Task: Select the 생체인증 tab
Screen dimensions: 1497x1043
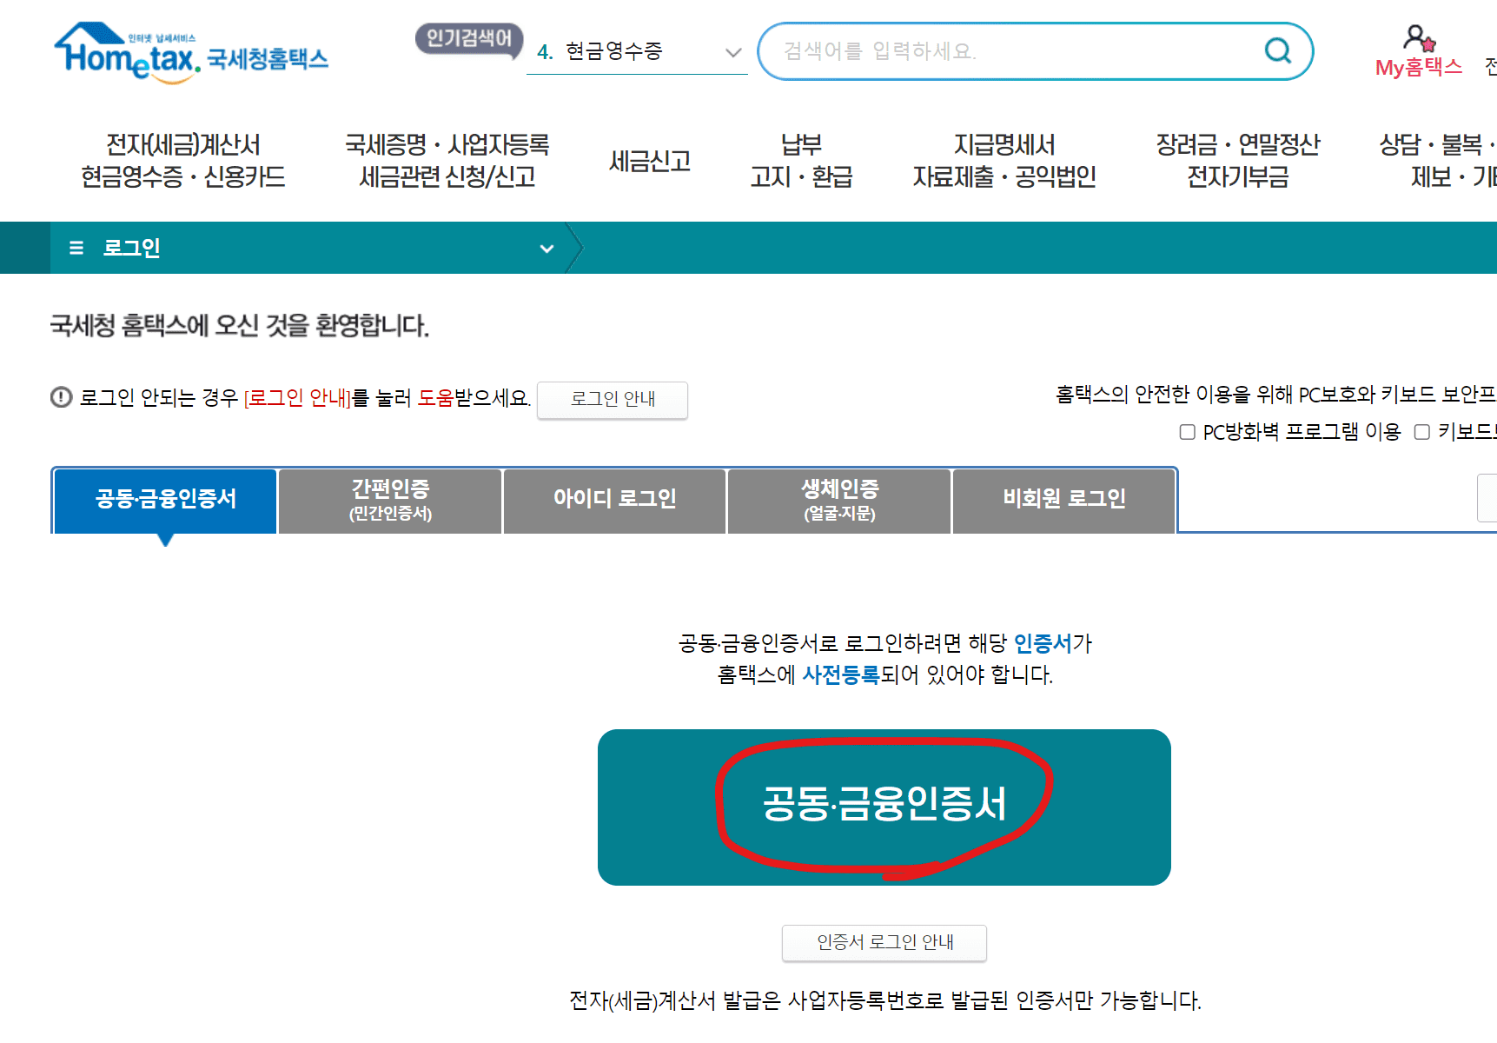Action: 838,501
